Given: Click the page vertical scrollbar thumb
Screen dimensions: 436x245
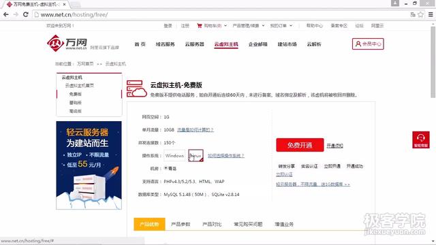Looking at the screenshot, I should point(433,62).
